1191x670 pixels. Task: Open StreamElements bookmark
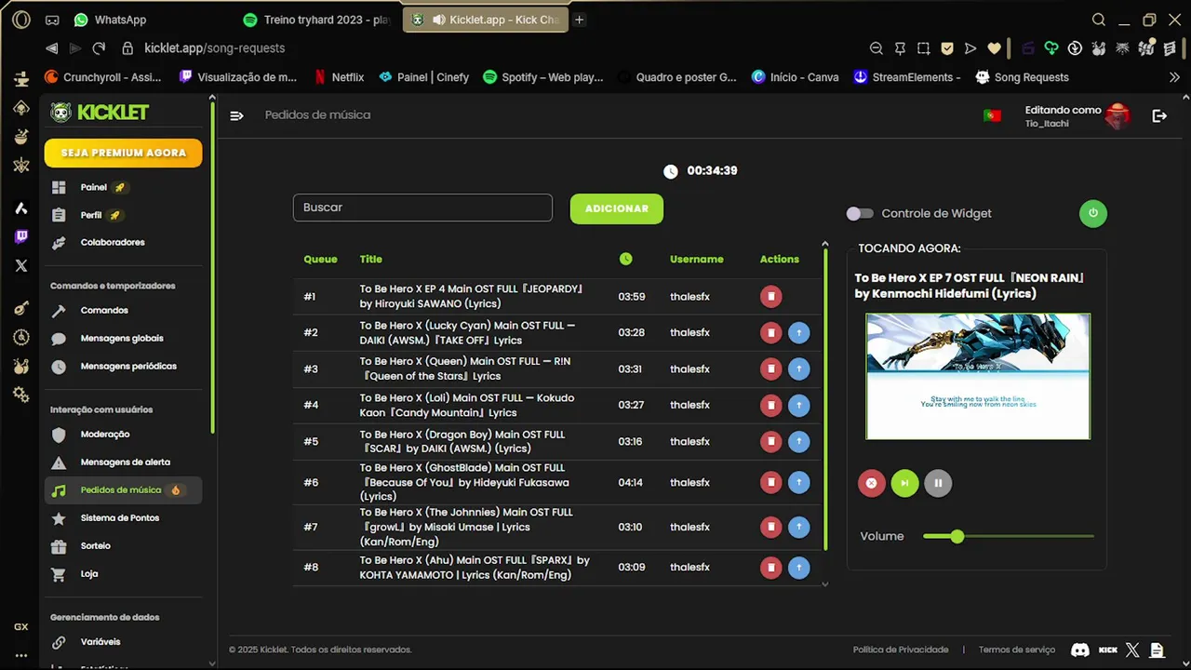click(x=907, y=77)
